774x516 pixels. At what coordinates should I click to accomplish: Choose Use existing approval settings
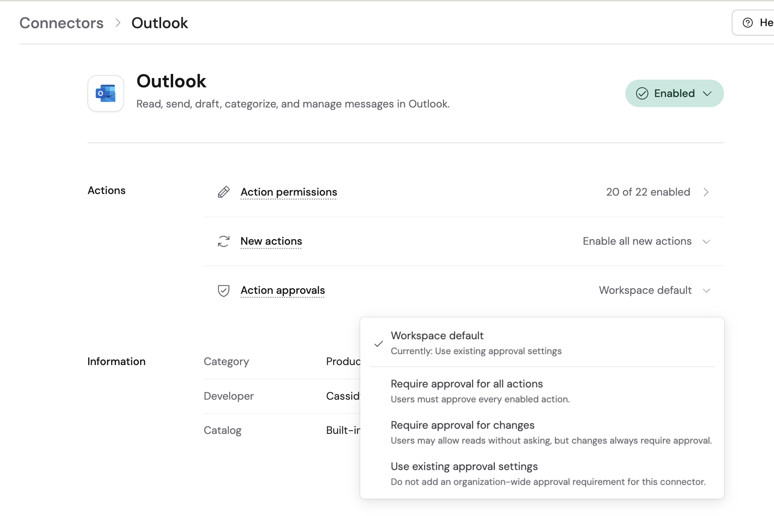click(542, 473)
